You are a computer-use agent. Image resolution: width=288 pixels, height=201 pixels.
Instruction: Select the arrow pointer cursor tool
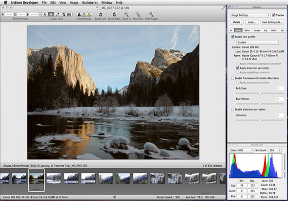tap(45, 14)
